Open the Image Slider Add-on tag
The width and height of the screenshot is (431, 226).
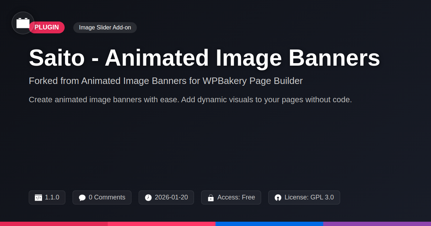click(x=105, y=28)
